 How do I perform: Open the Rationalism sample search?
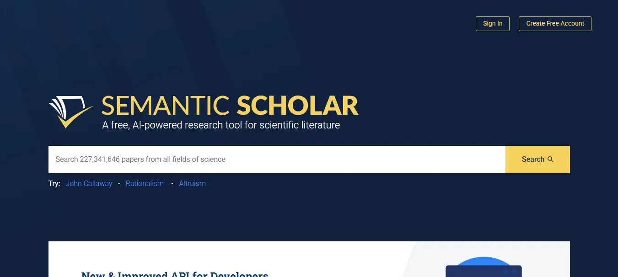click(145, 183)
